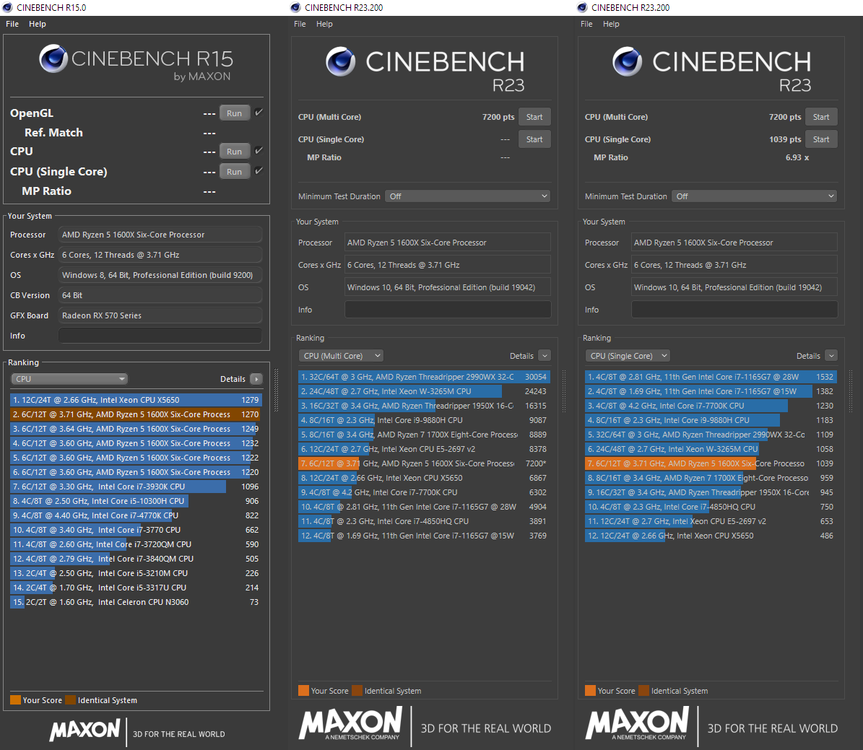Click the Cinebench R15.0 title bar app icon

click(8, 7)
